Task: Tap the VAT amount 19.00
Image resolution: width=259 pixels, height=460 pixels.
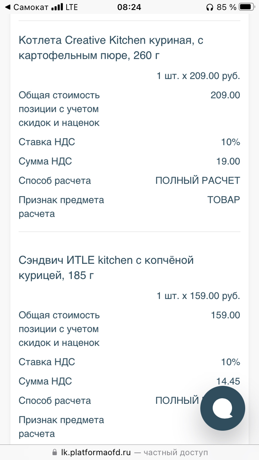Action: click(x=228, y=161)
